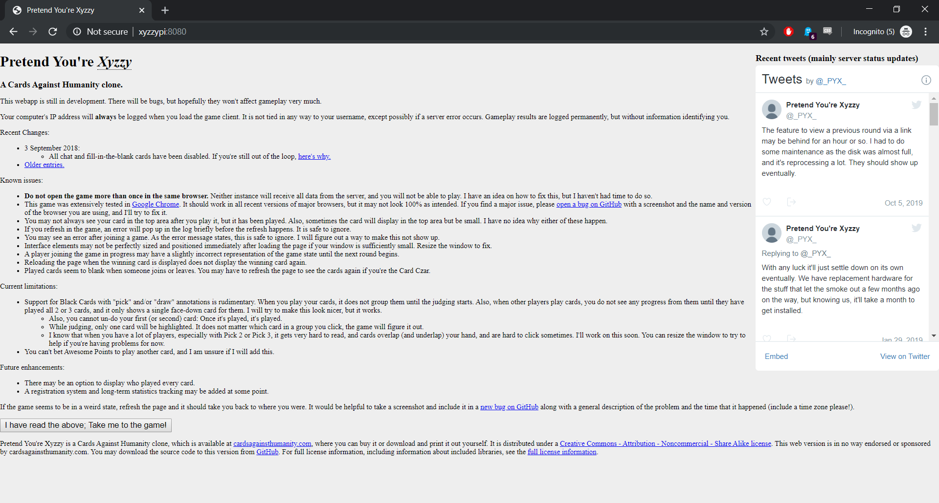Select the Pretend You're Xyzzy tab
The image size is (939, 503).
point(78,10)
